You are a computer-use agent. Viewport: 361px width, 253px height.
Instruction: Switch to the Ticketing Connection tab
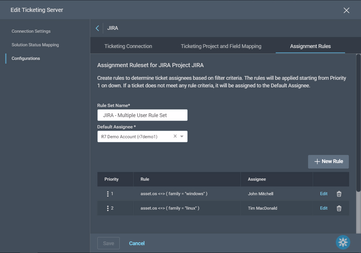128,46
